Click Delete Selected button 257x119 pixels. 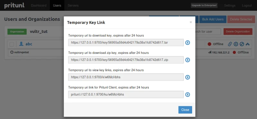pyautogui.click(x=241, y=19)
